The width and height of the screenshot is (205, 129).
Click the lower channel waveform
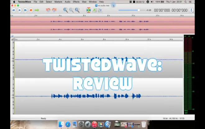click(99, 96)
